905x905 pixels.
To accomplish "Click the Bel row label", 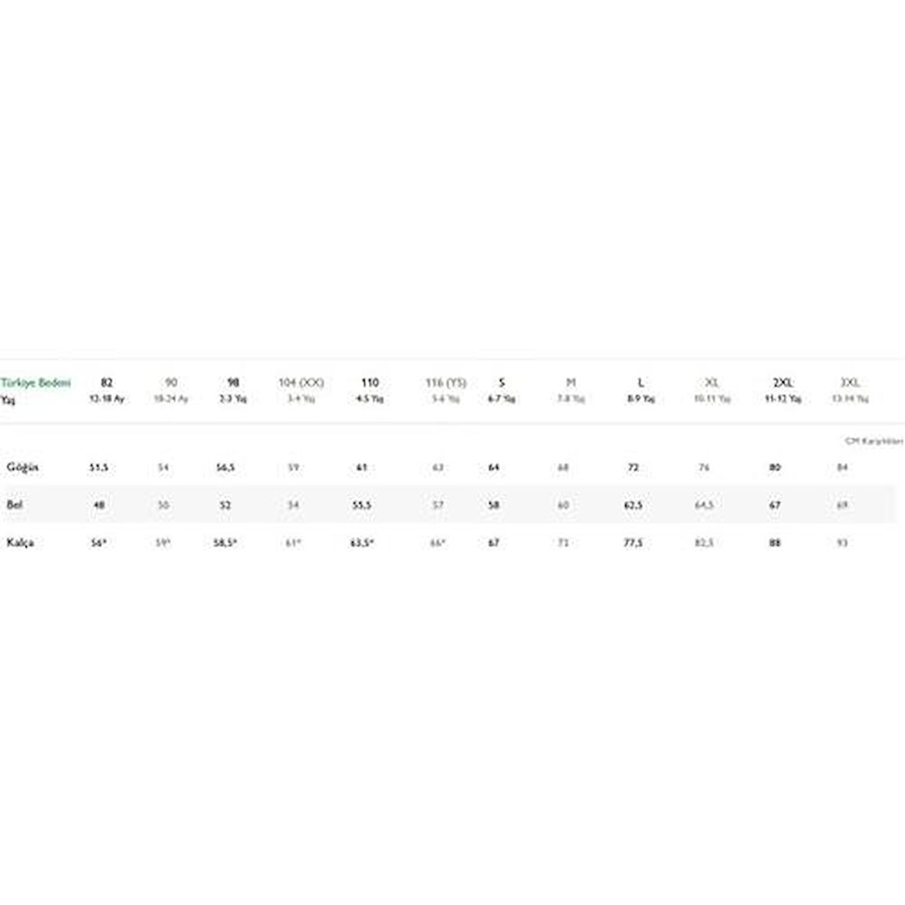I will pos(15,505).
